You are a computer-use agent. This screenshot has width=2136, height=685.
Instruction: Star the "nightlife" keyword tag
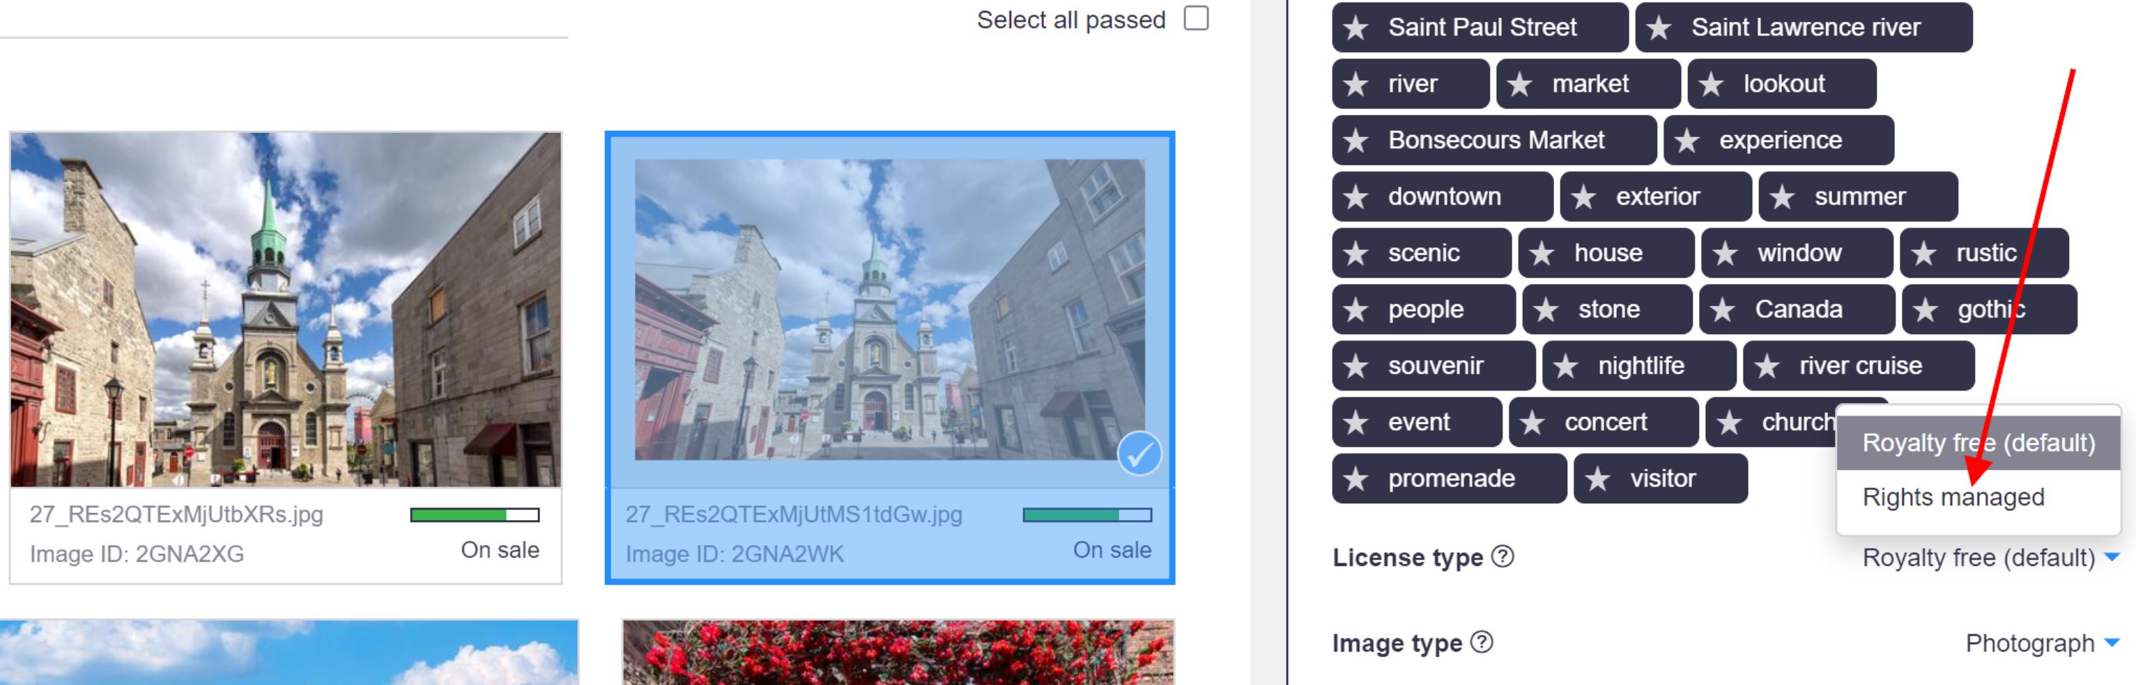tap(1567, 365)
